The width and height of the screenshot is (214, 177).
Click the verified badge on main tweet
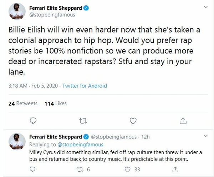tap(86, 8)
